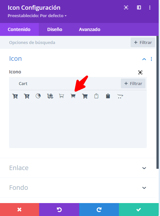Open the header three-dots menu
Image resolution: width=160 pixels, height=216 pixels.
(x=150, y=7)
